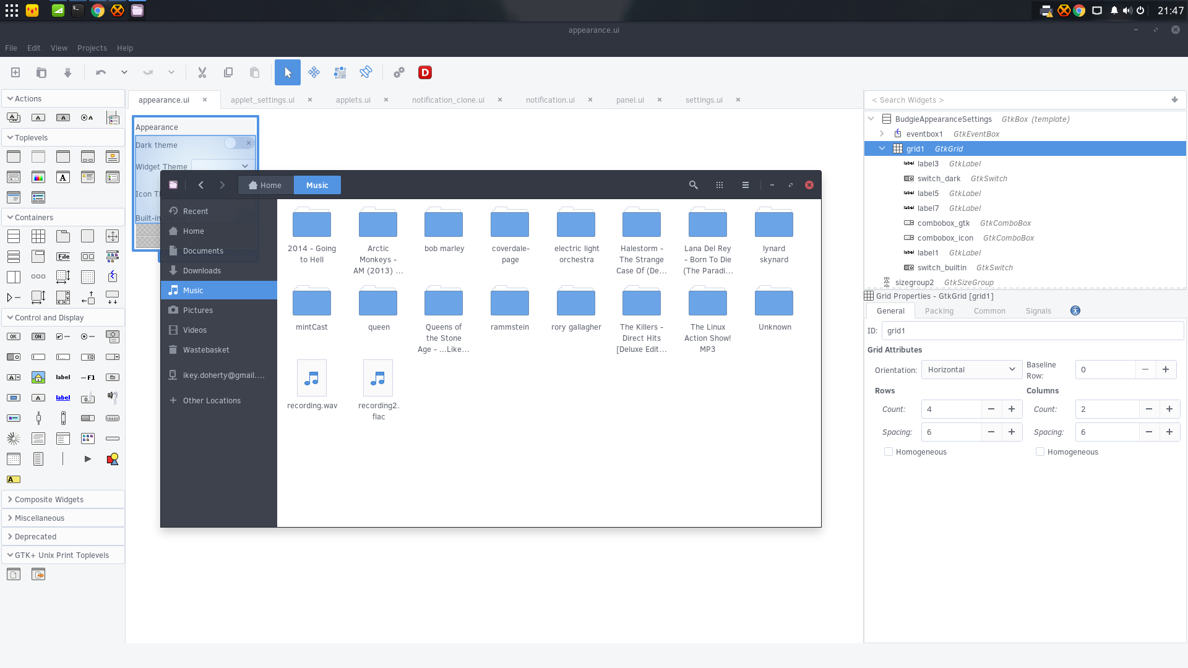Screen dimensions: 1188x668
Task: Click Home in file manager path bar
Action: tap(265, 185)
